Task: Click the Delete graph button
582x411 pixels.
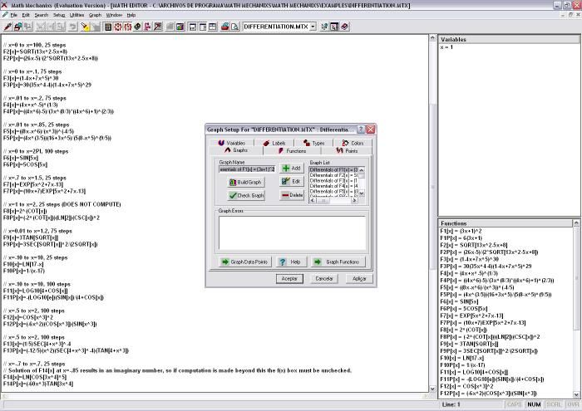Action: tap(292, 195)
